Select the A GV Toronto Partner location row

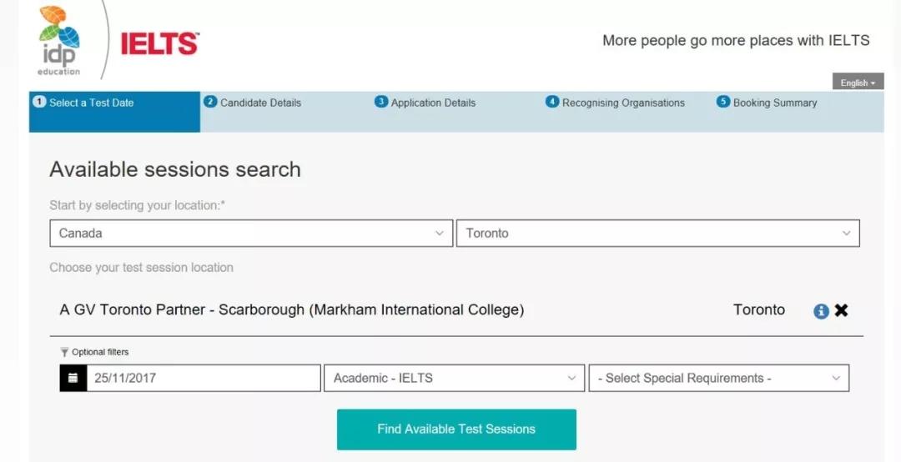pos(292,310)
